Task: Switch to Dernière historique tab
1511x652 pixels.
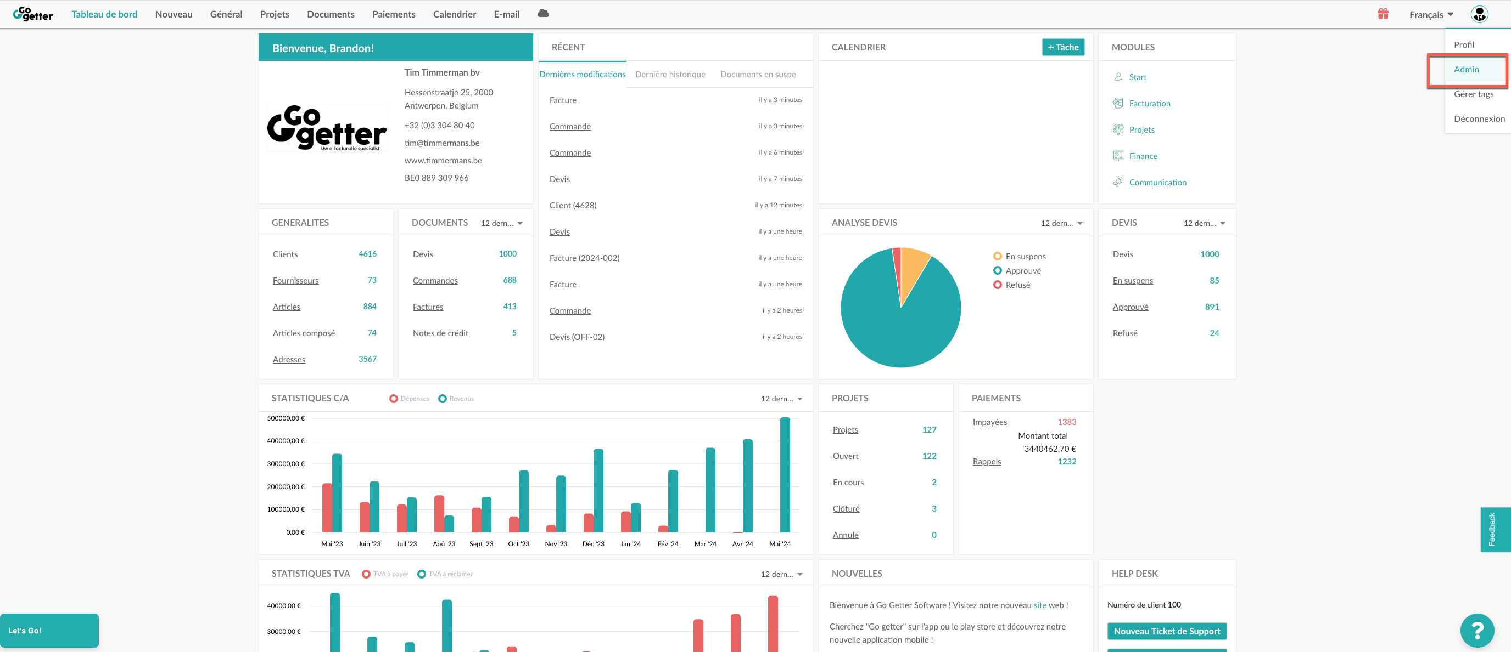Action: (x=670, y=75)
